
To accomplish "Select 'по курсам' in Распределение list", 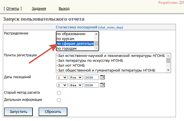I will coord(75,39).
